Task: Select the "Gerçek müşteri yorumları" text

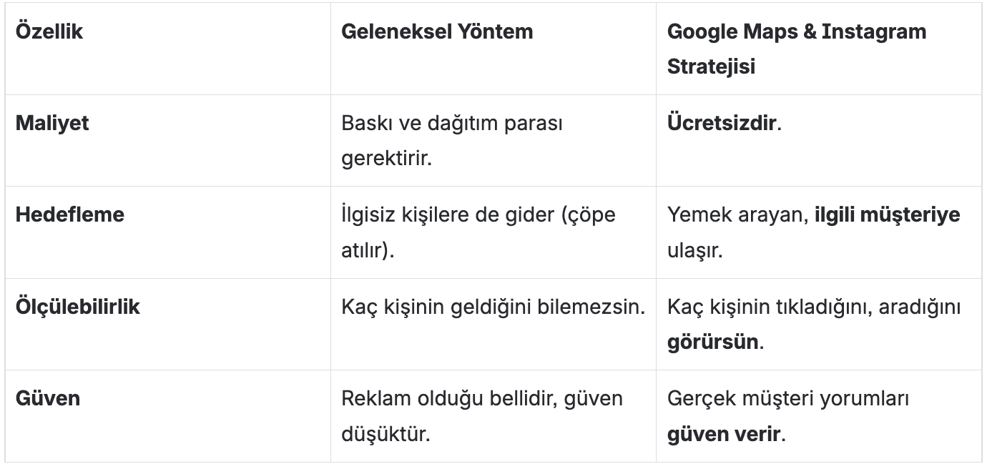Action: tap(788, 398)
